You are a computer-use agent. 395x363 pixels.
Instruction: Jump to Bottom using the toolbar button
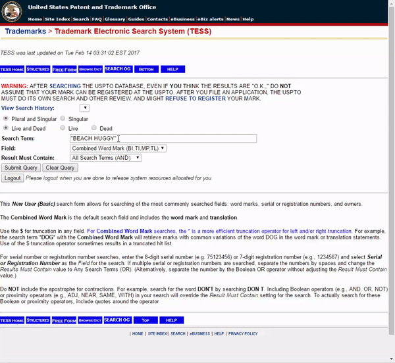146,69
